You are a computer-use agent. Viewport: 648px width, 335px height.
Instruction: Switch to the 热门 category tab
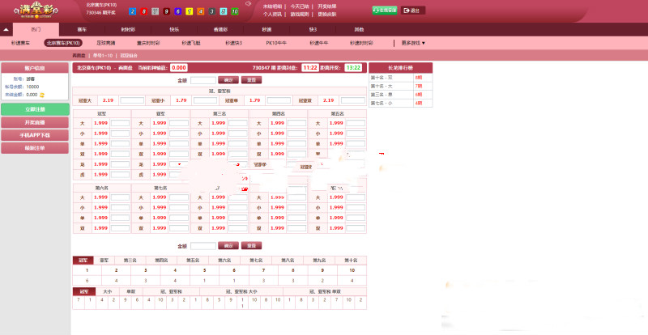coord(36,30)
